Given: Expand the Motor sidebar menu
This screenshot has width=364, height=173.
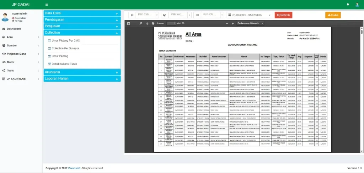Looking at the screenshot, I should click(x=21, y=62).
